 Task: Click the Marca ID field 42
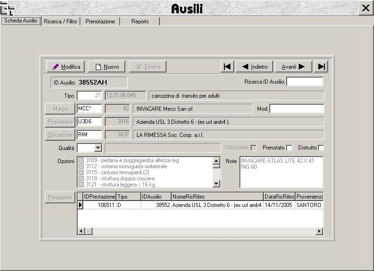tap(118, 108)
